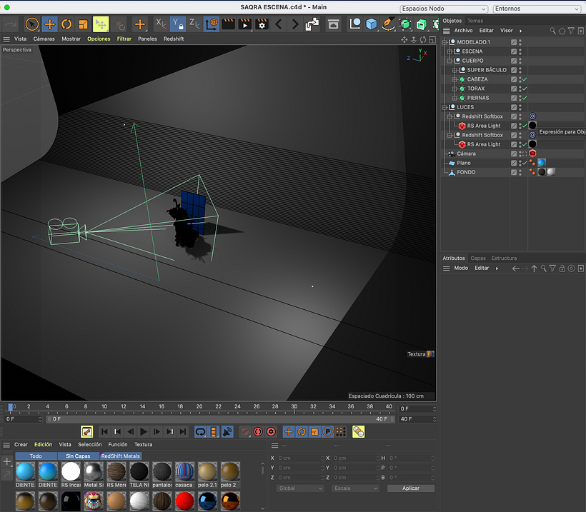Open the render settings clapperboard icon
Image resolution: width=586 pixels, height=512 pixels.
coord(262,25)
